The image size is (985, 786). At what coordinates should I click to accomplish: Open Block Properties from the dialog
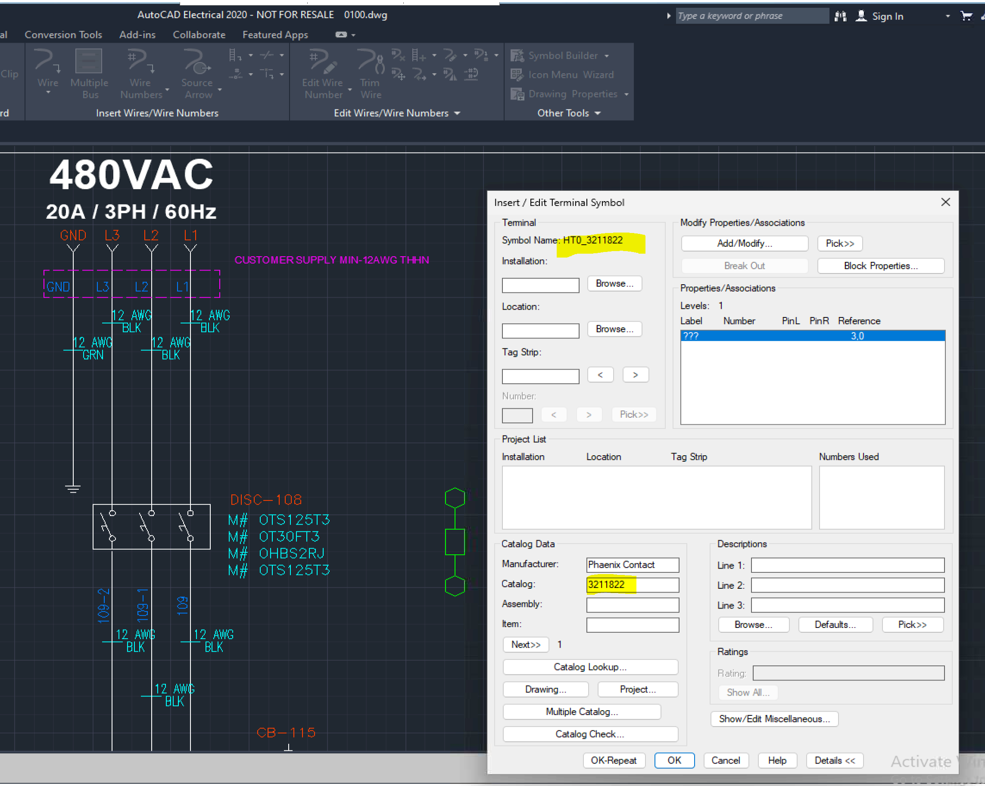880,265
